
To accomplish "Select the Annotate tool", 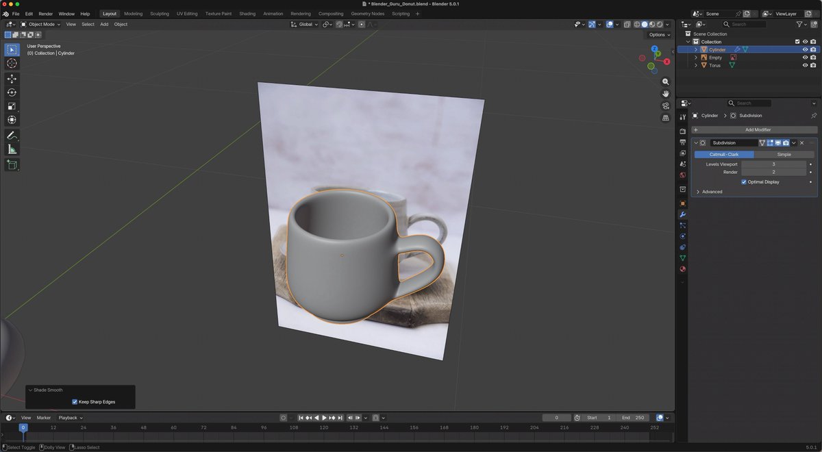I will click(12, 136).
